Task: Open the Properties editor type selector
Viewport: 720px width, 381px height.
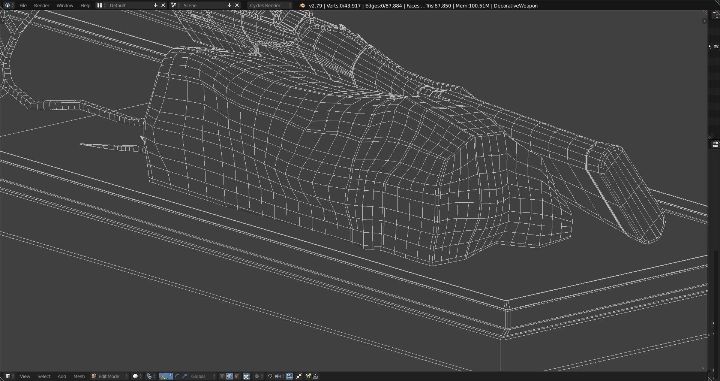Action: 715,145
